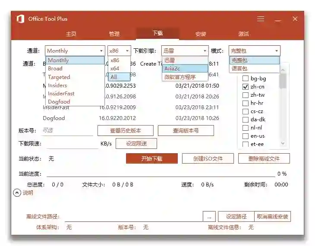Screen dimensions: 315x246
Task: Click the 版本号 input field
Action: 67,131
